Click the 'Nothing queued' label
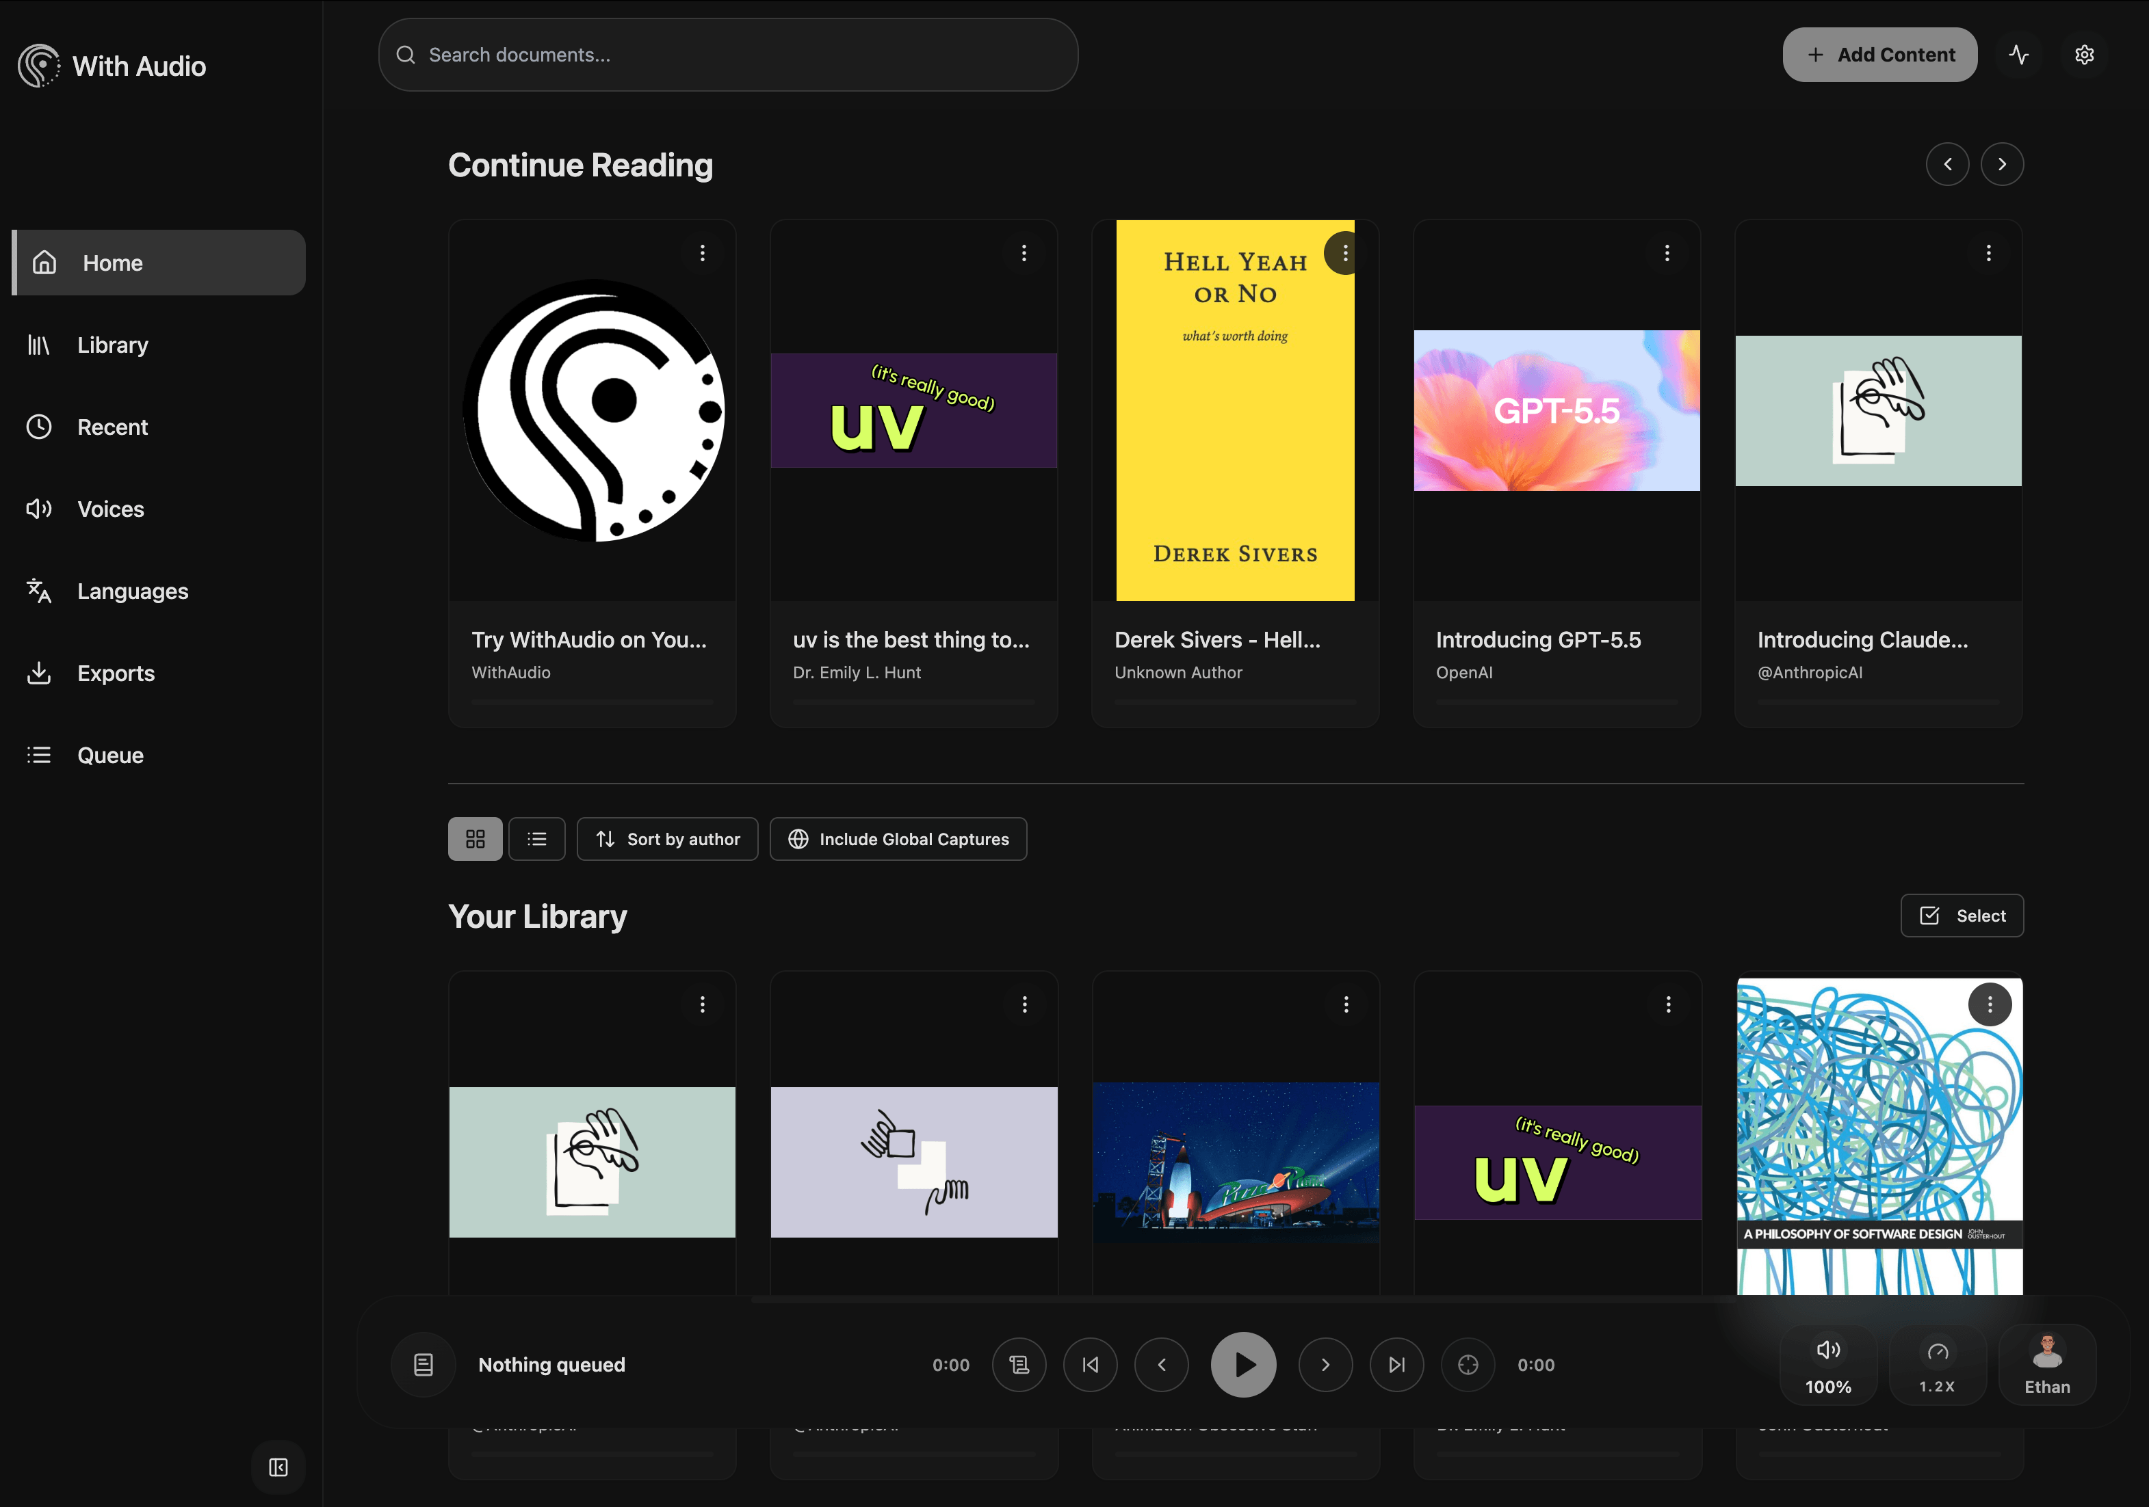2149x1507 pixels. [x=551, y=1365]
